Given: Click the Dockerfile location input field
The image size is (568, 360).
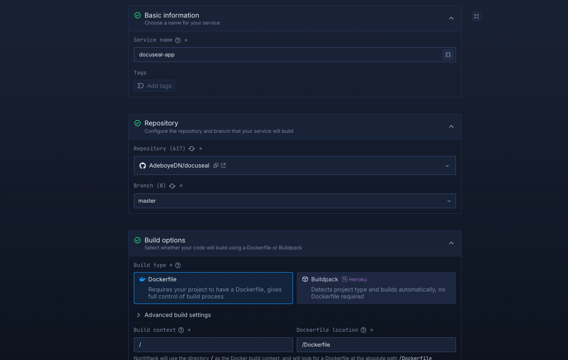Looking at the screenshot, I should 376,345.
